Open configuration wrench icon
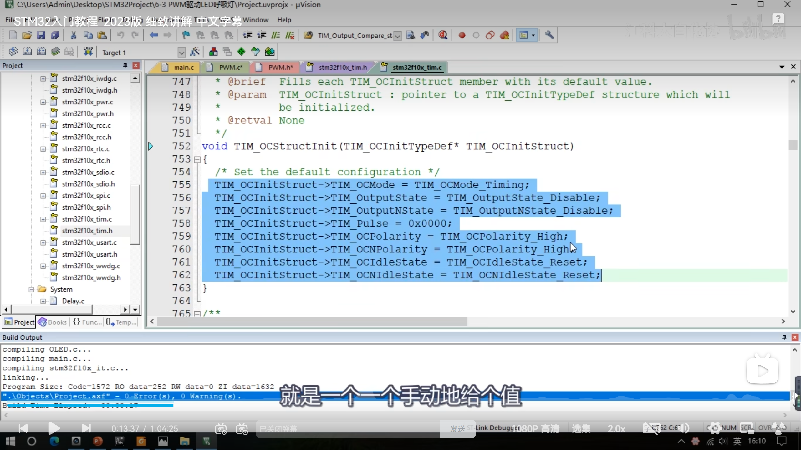The width and height of the screenshot is (801, 450). pyautogui.click(x=549, y=35)
